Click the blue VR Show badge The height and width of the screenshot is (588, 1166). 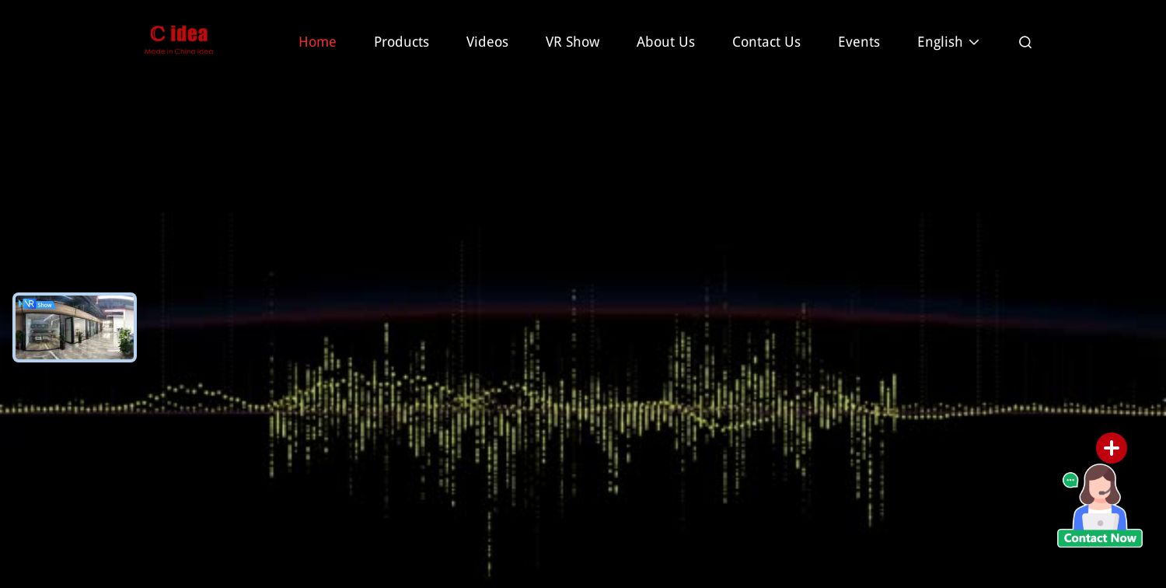(37, 304)
